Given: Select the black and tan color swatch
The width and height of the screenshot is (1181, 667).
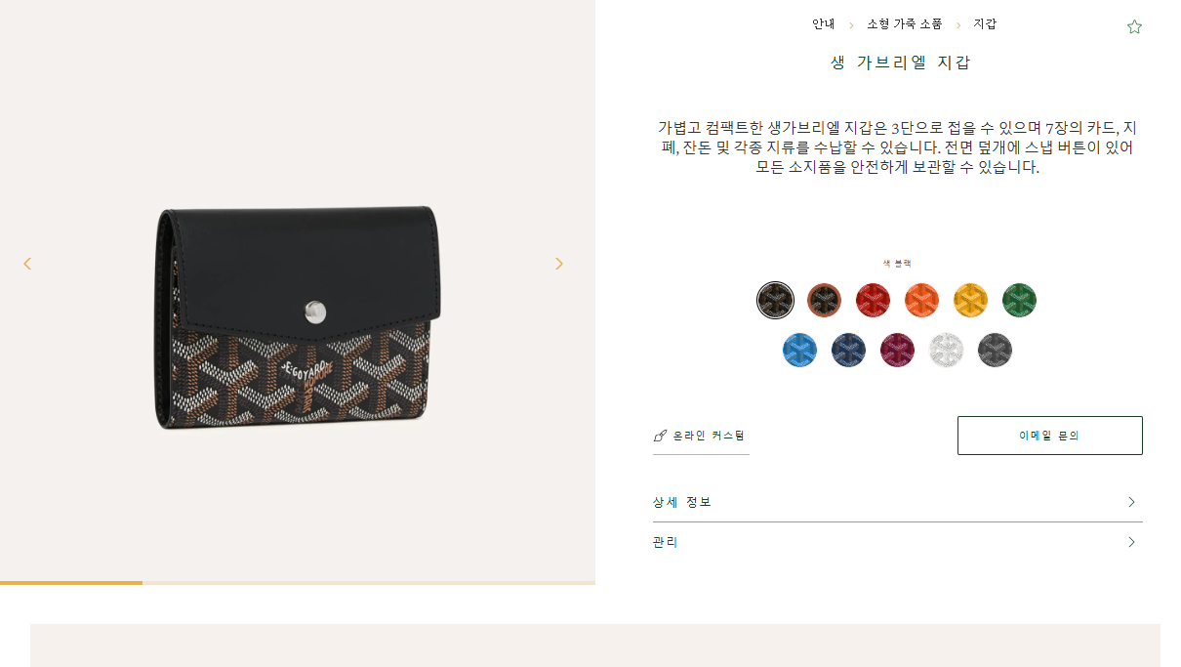Looking at the screenshot, I should coord(824,300).
